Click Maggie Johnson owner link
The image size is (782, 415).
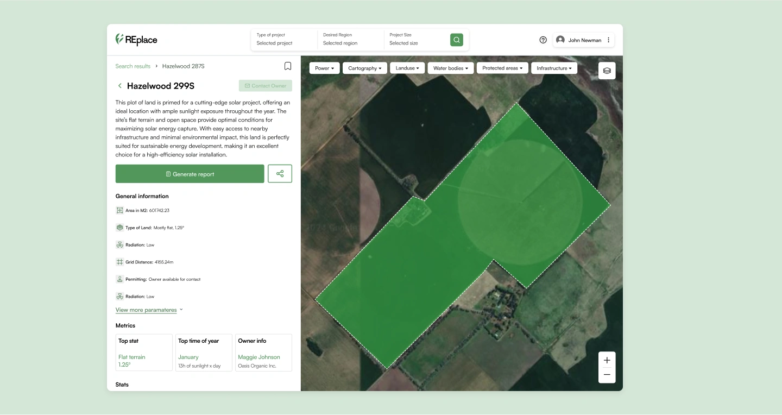pos(258,357)
